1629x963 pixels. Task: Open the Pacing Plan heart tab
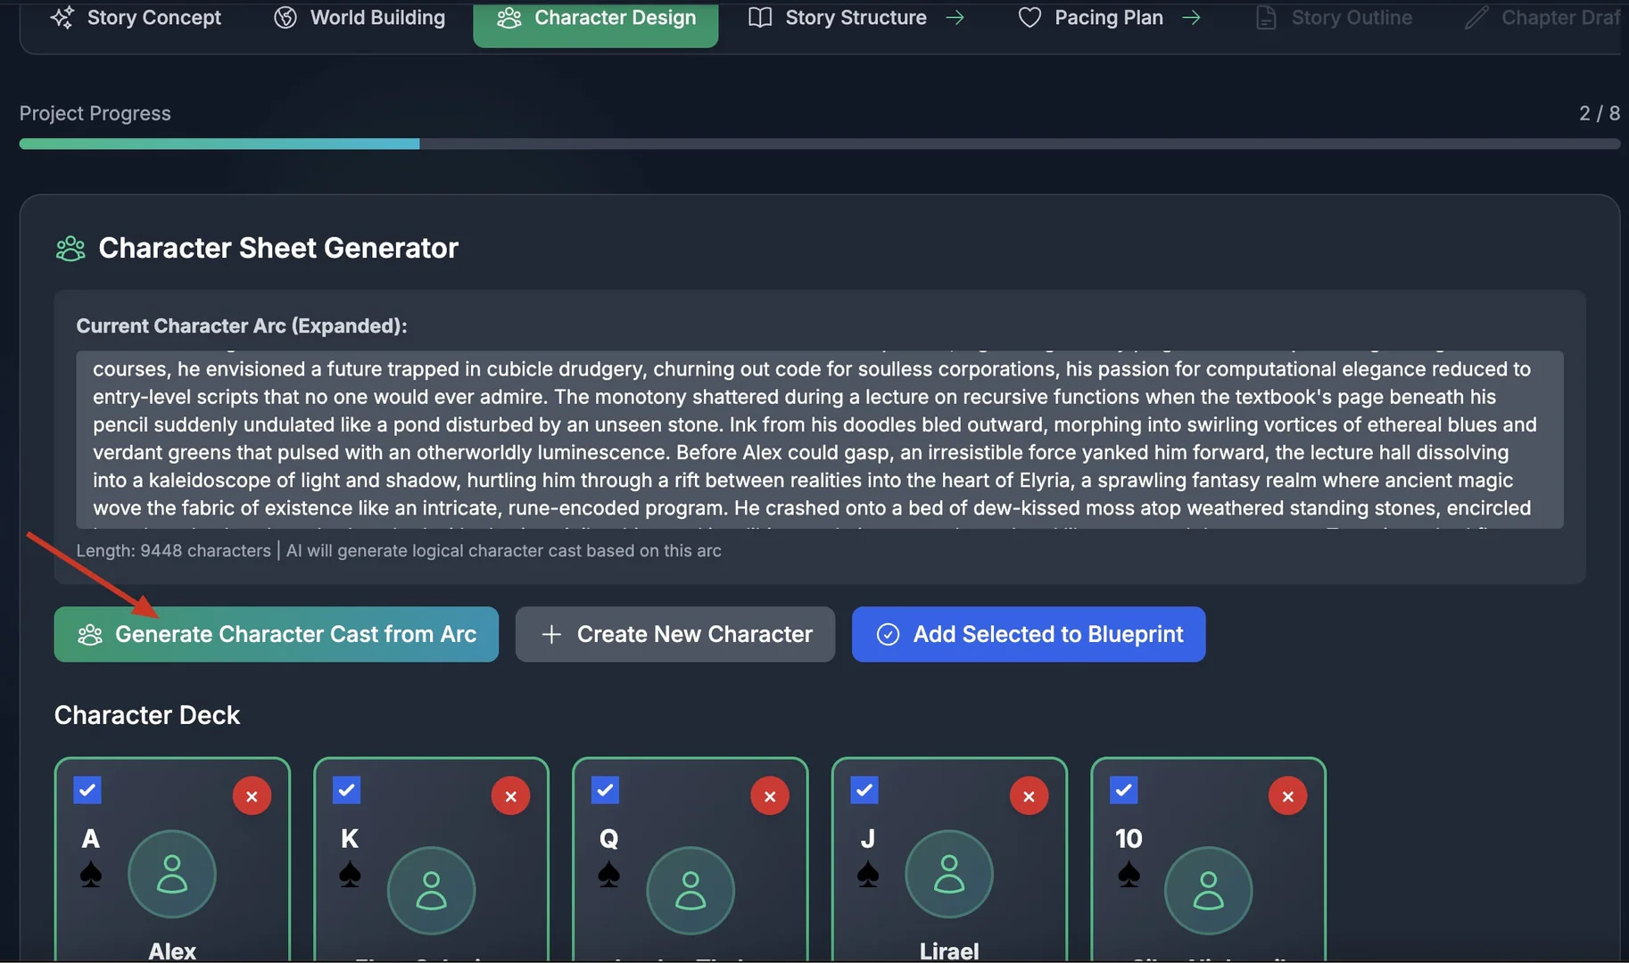coord(1092,18)
